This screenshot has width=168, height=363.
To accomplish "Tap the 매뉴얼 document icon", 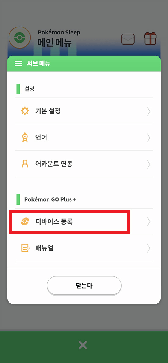I will (x=25, y=248).
